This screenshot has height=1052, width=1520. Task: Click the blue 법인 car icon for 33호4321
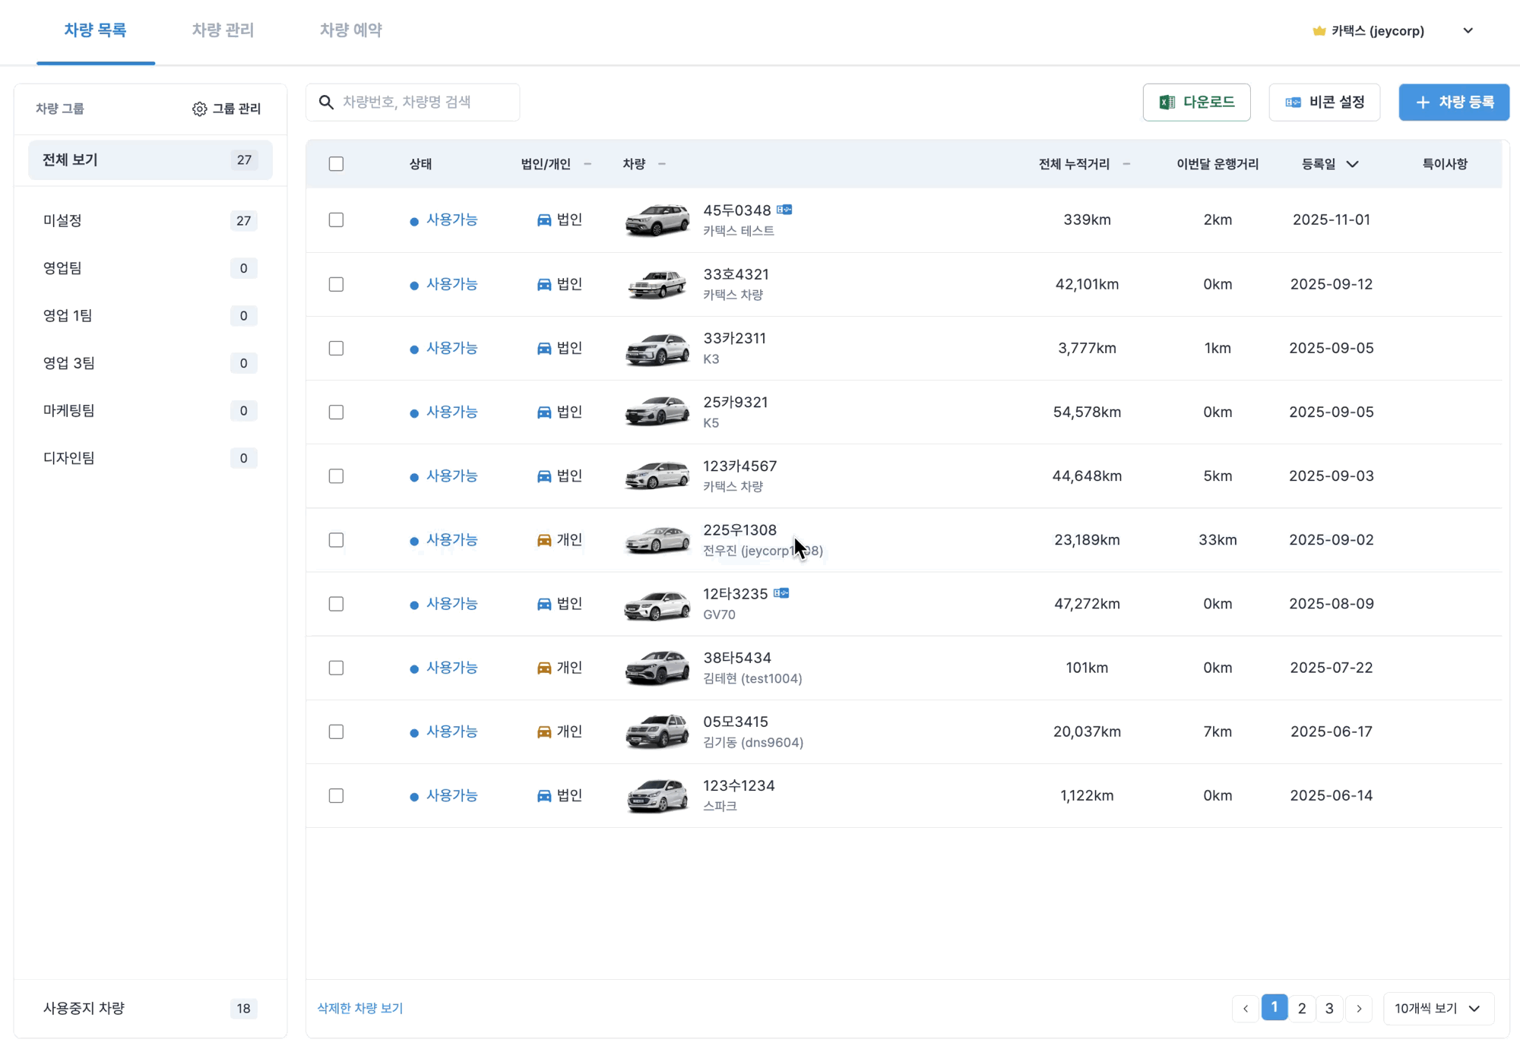click(x=544, y=284)
